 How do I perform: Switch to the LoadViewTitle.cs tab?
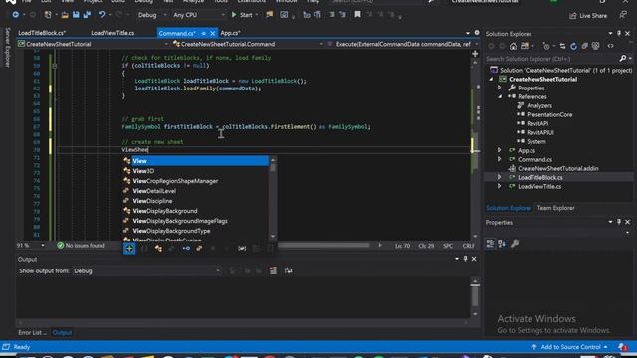[112, 33]
